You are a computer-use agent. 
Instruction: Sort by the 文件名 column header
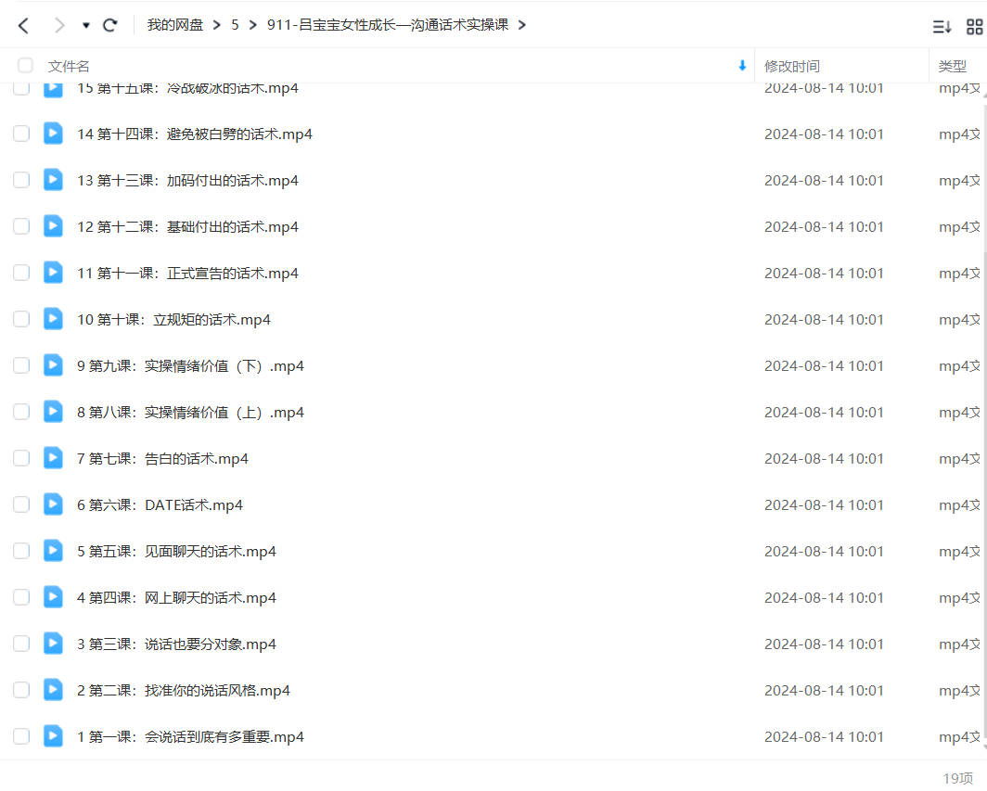tap(69, 66)
